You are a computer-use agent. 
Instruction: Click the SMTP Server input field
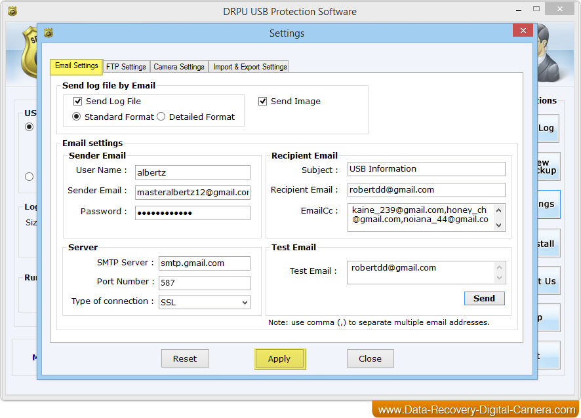(204, 263)
